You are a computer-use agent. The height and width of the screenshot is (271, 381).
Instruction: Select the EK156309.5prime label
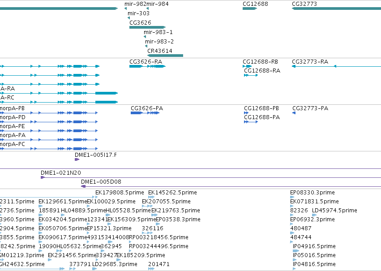click(x=132, y=220)
